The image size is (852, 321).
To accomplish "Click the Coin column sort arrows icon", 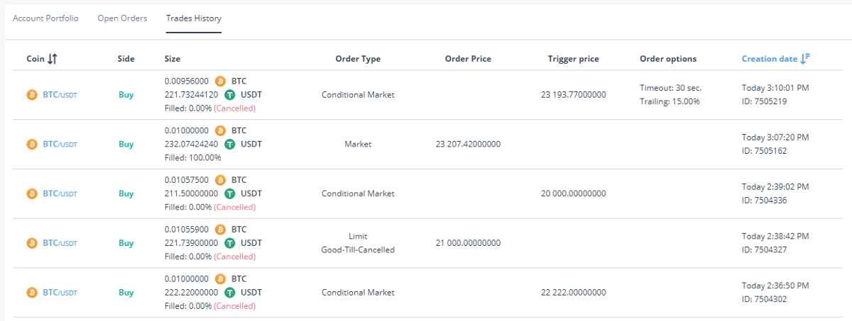I will 52,59.
